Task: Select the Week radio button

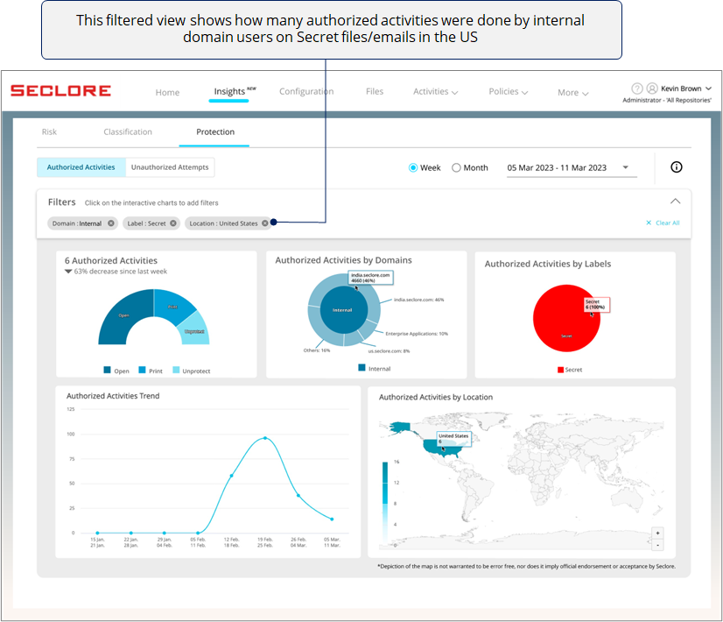Action: coord(413,167)
